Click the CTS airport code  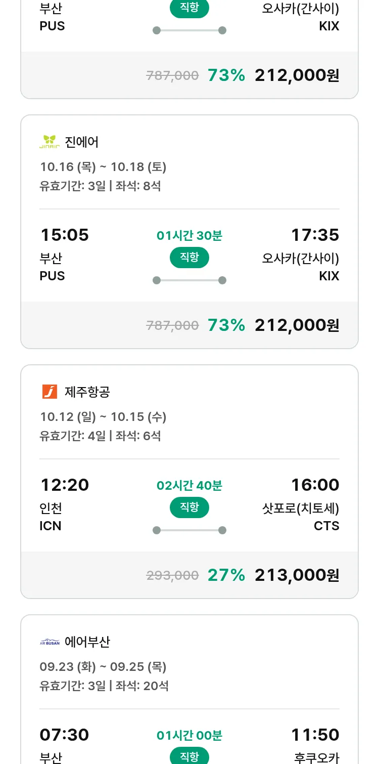[326, 526]
